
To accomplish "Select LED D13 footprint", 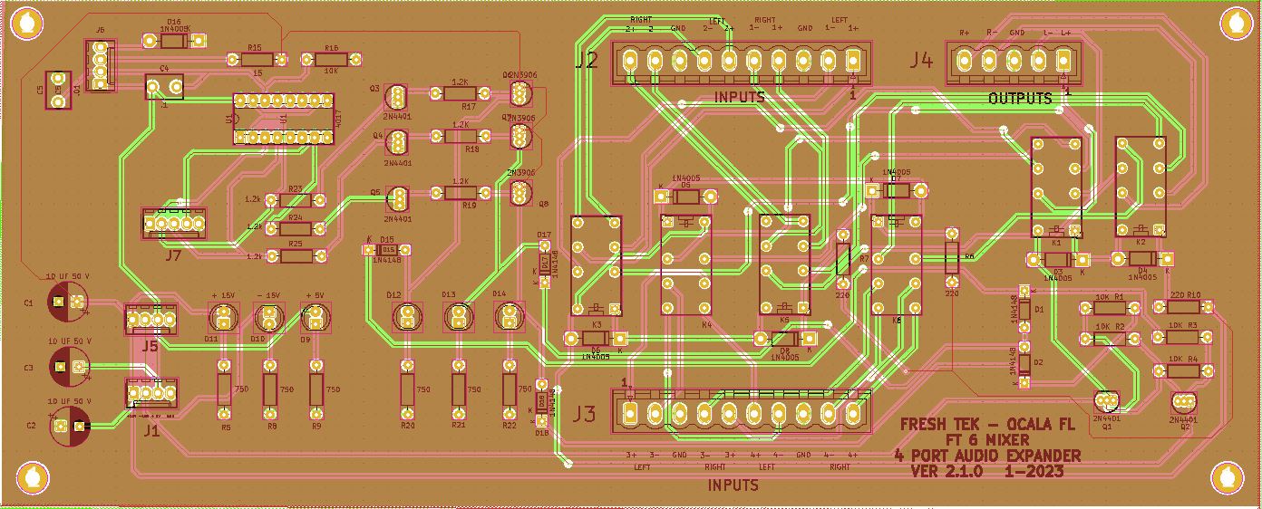I will tap(459, 316).
